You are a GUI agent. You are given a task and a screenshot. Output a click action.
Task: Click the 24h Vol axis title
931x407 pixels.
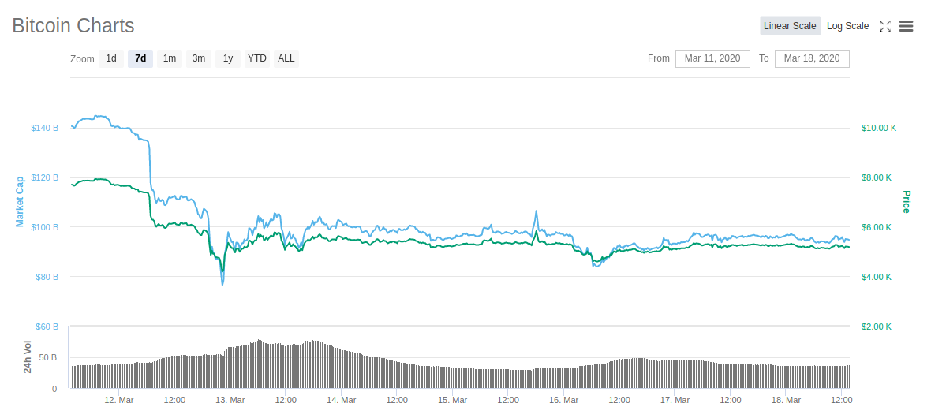click(x=28, y=357)
